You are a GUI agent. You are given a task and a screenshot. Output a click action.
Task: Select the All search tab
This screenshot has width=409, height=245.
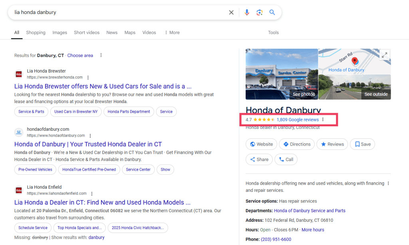point(17,33)
